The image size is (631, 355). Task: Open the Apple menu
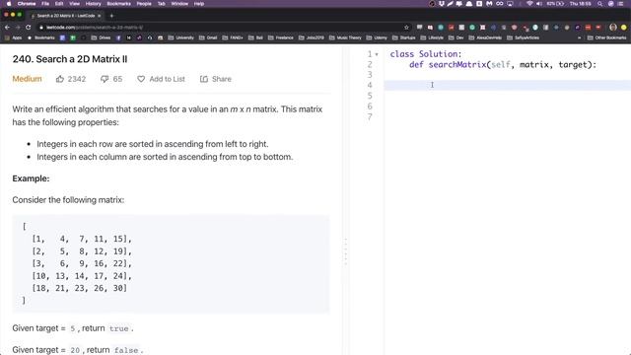click(x=9, y=4)
